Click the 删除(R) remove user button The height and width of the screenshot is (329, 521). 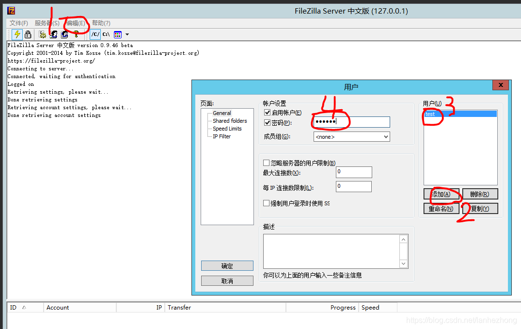click(x=480, y=194)
